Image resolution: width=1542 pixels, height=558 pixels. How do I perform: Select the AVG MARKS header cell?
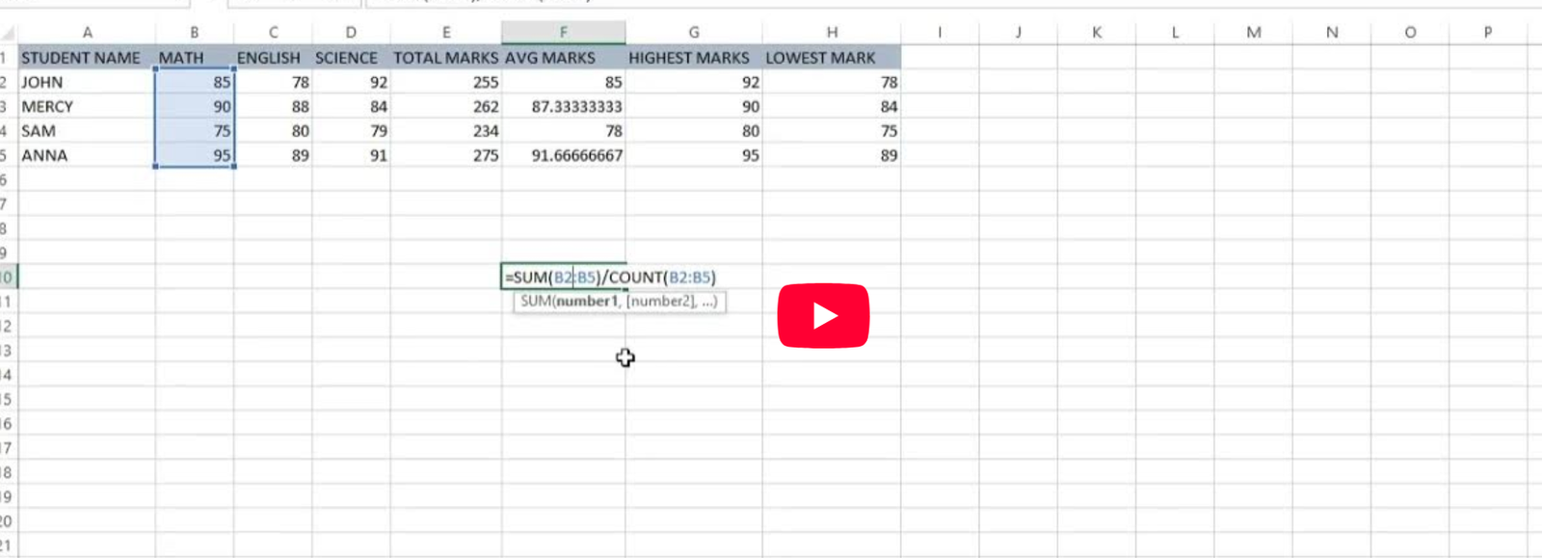point(551,58)
